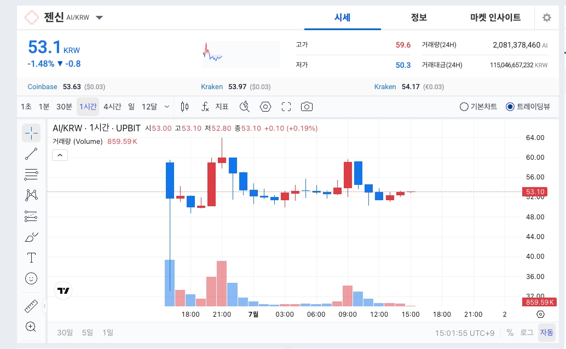Click the 115,046,657,232 KRW trade amount
Screen dimensions: 566x349
pos(519,65)
